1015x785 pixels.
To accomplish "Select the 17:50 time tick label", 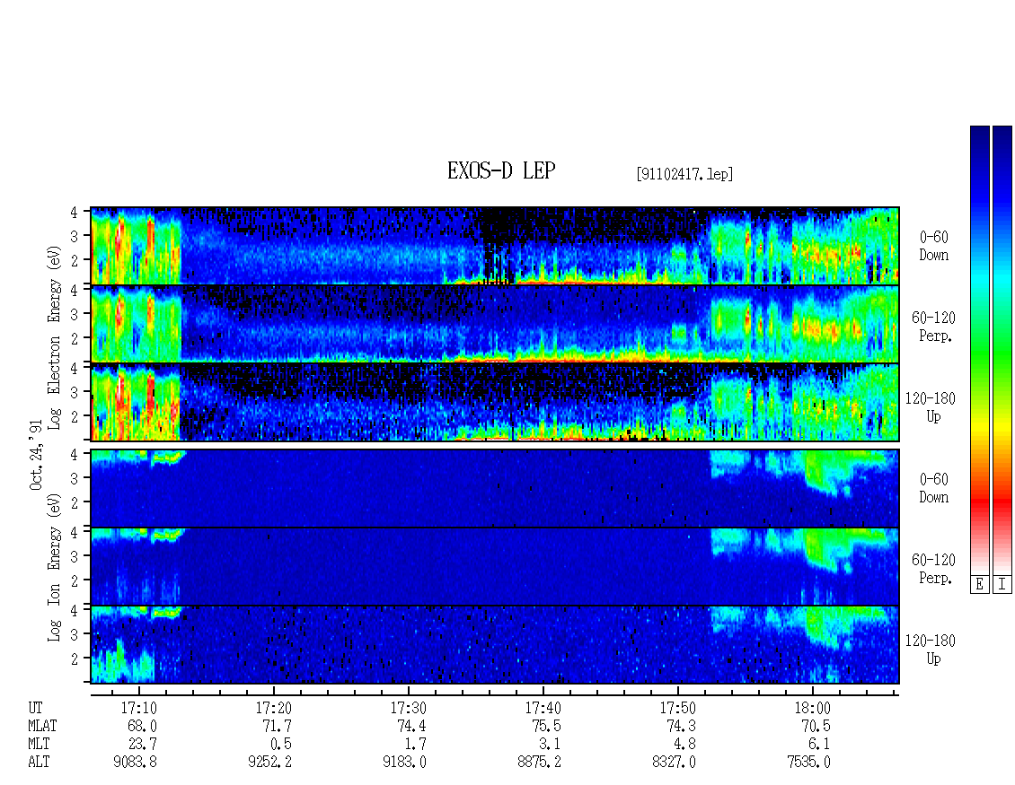I will 677,708.
